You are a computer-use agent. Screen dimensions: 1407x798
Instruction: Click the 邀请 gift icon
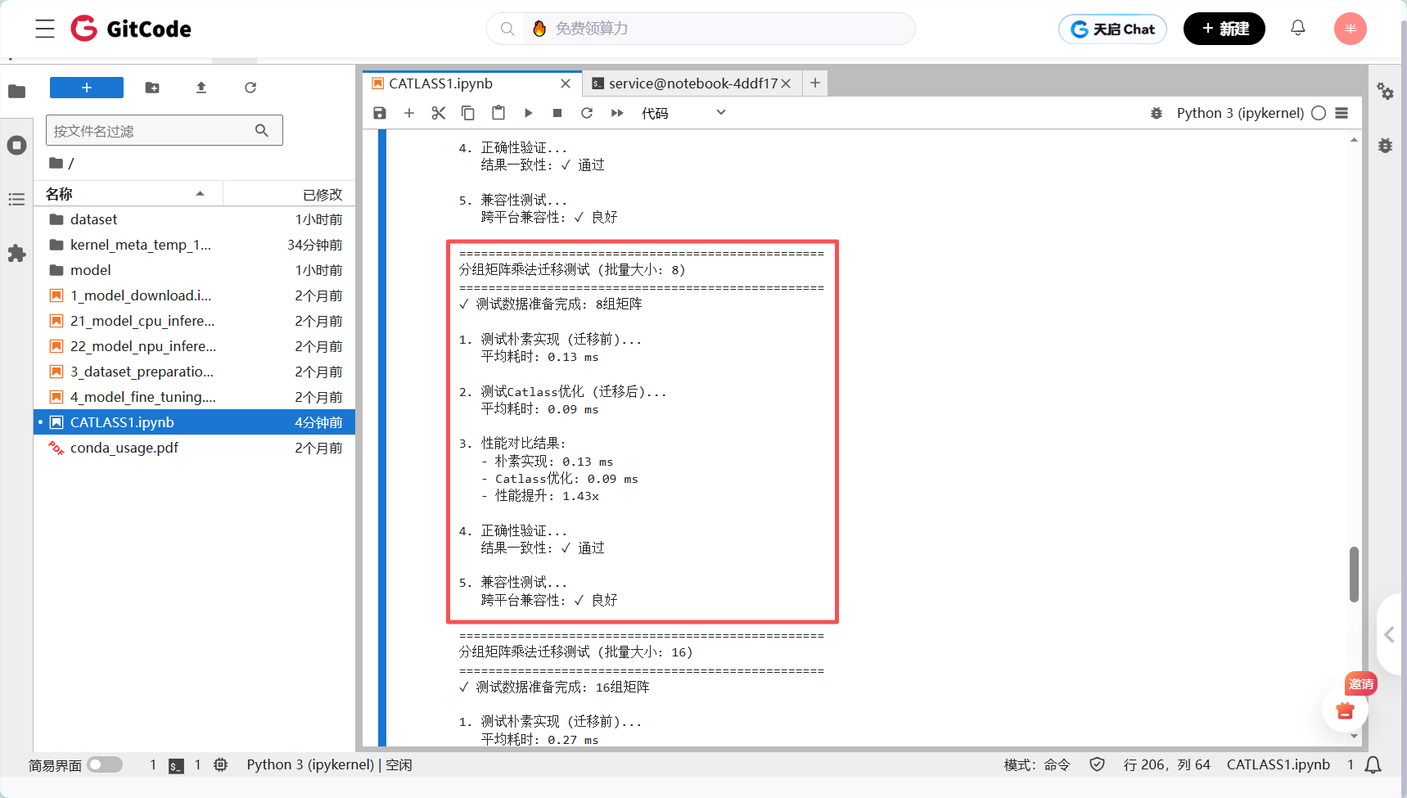1345,709
